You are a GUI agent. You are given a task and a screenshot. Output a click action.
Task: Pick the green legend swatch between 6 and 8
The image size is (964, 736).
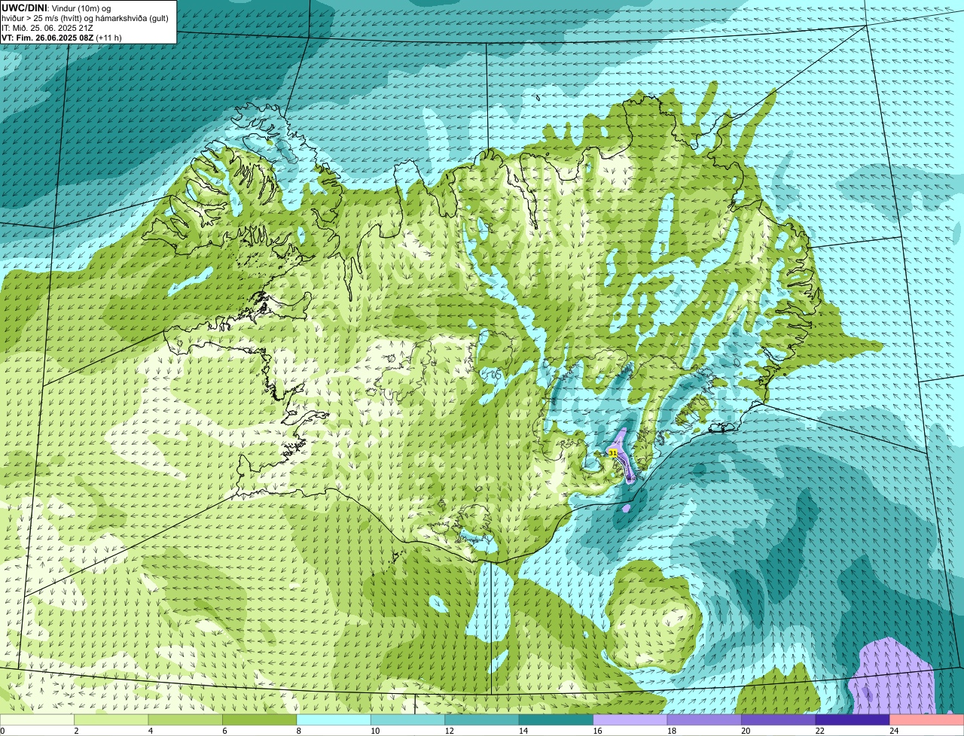(260, 719)
